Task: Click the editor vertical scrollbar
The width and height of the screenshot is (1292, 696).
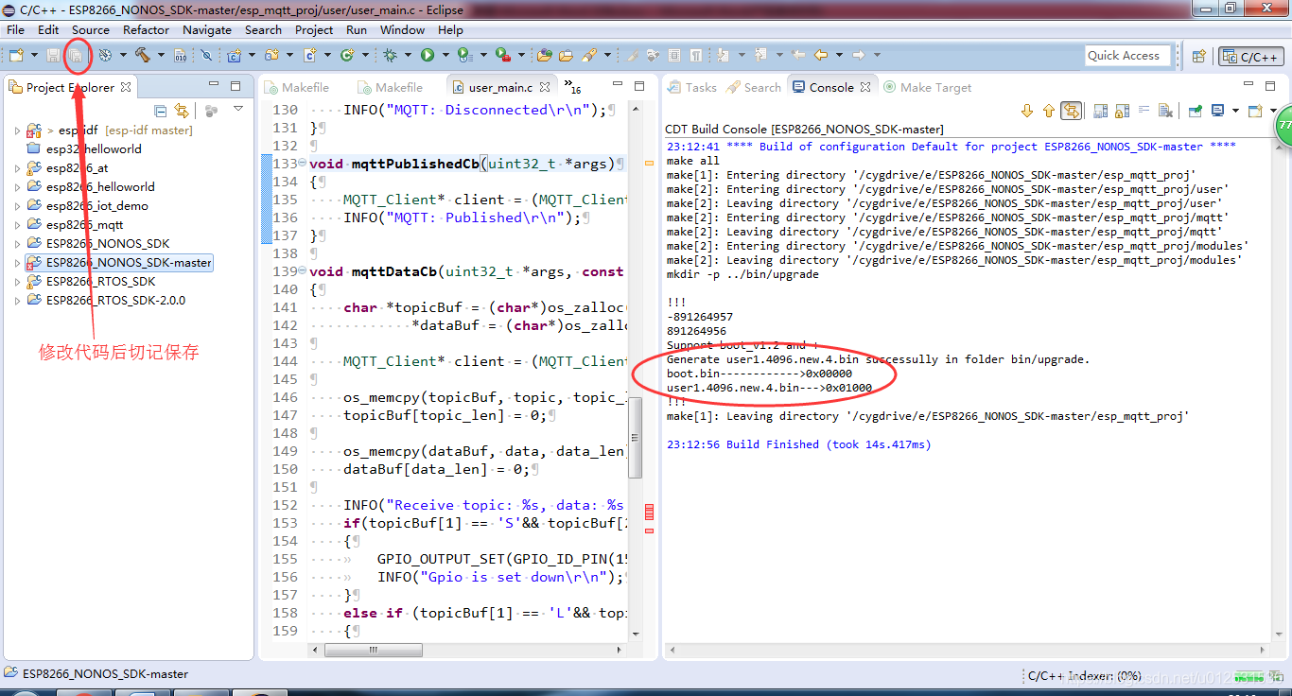Action: 636,438
